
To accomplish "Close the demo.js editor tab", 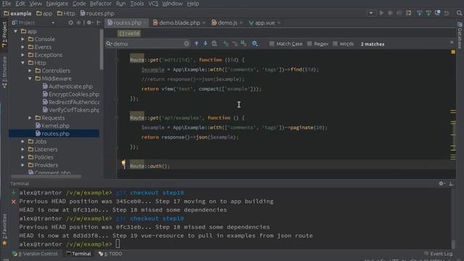I will [x=241, y=22].
